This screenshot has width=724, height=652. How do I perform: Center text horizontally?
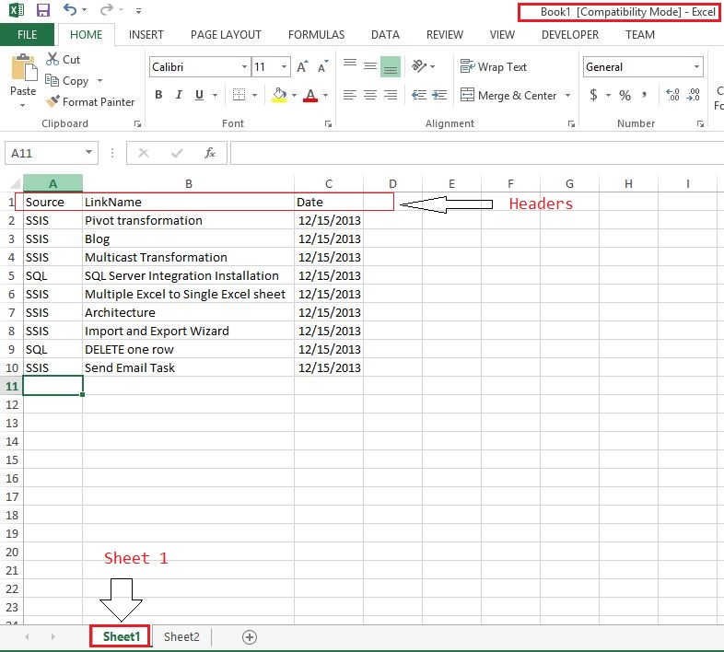tap(370, 95)
